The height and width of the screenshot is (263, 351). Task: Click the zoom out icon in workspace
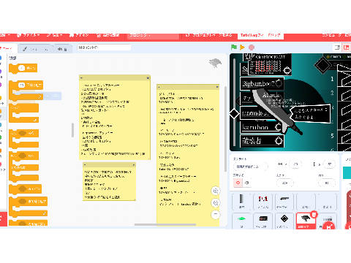[x=216, y=202]
